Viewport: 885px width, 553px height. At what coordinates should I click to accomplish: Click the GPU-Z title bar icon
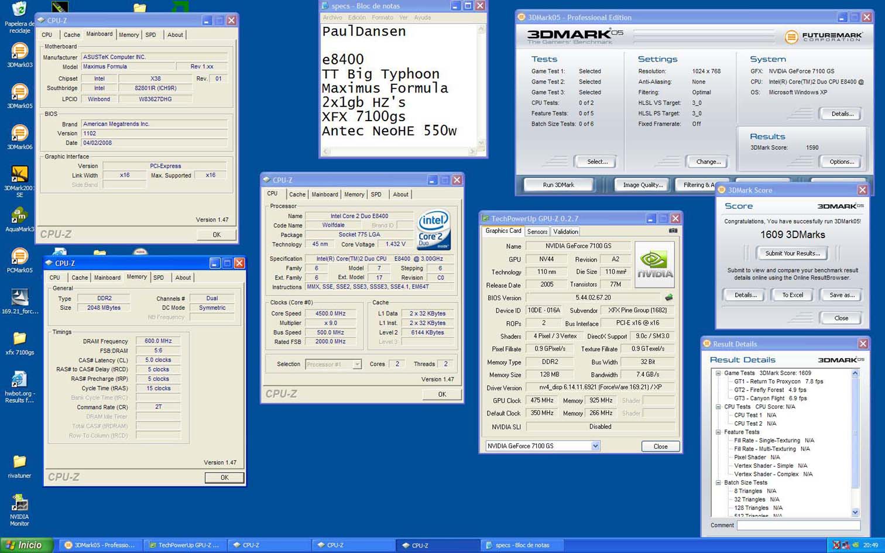[x=485, y=218]
